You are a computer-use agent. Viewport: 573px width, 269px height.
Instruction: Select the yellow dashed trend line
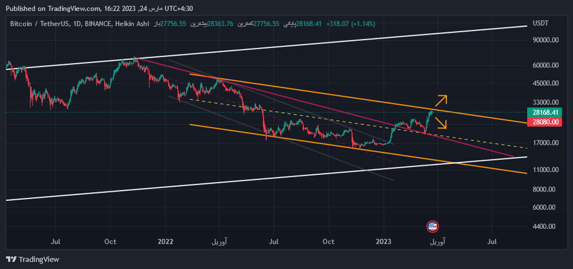point(477,139)
